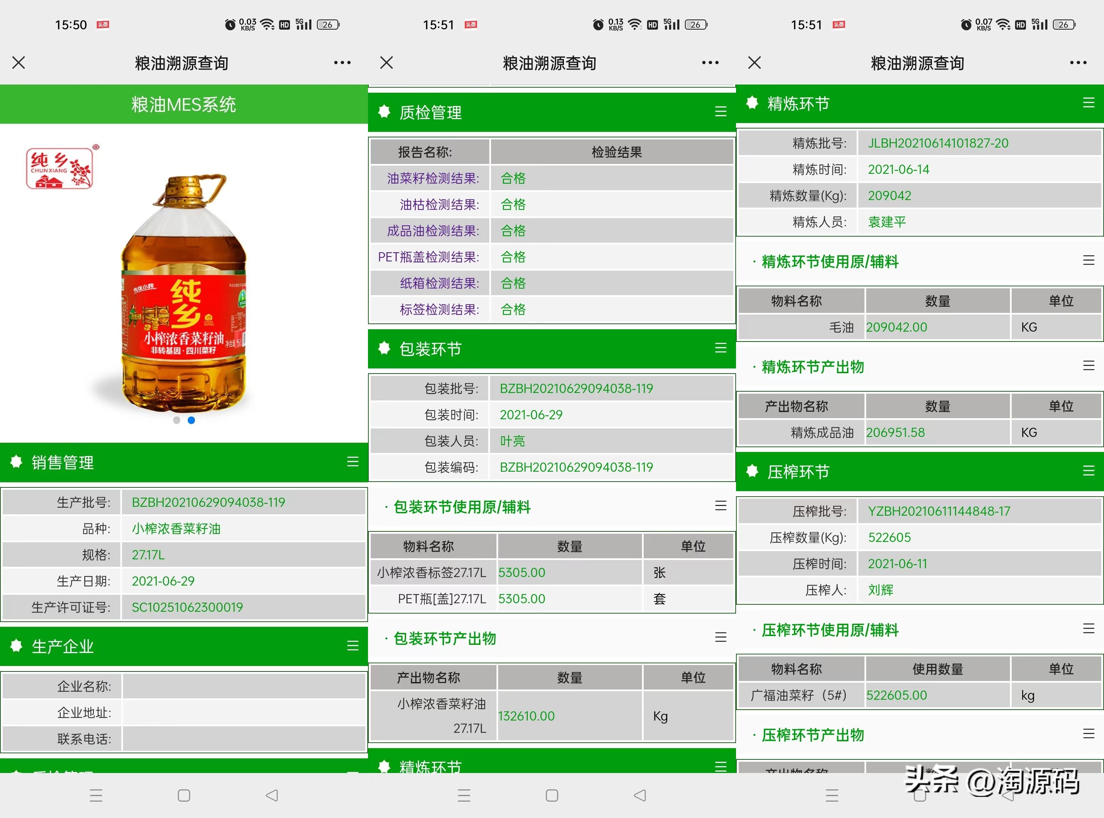Viewport: 1104px width, 818px height.
Task: Expand the 包装环节产出物 section
Action: [x=721, y=637]
